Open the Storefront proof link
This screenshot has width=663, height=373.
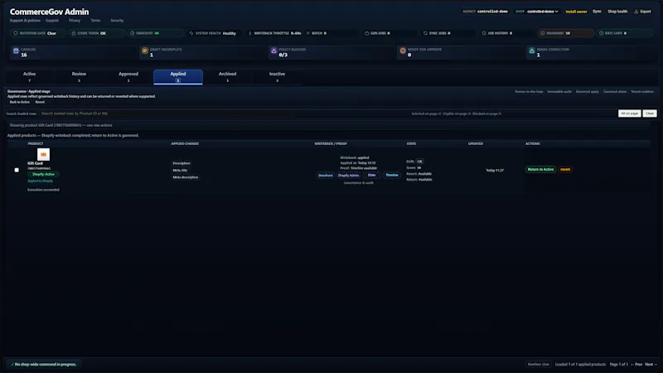coord(325,175)
